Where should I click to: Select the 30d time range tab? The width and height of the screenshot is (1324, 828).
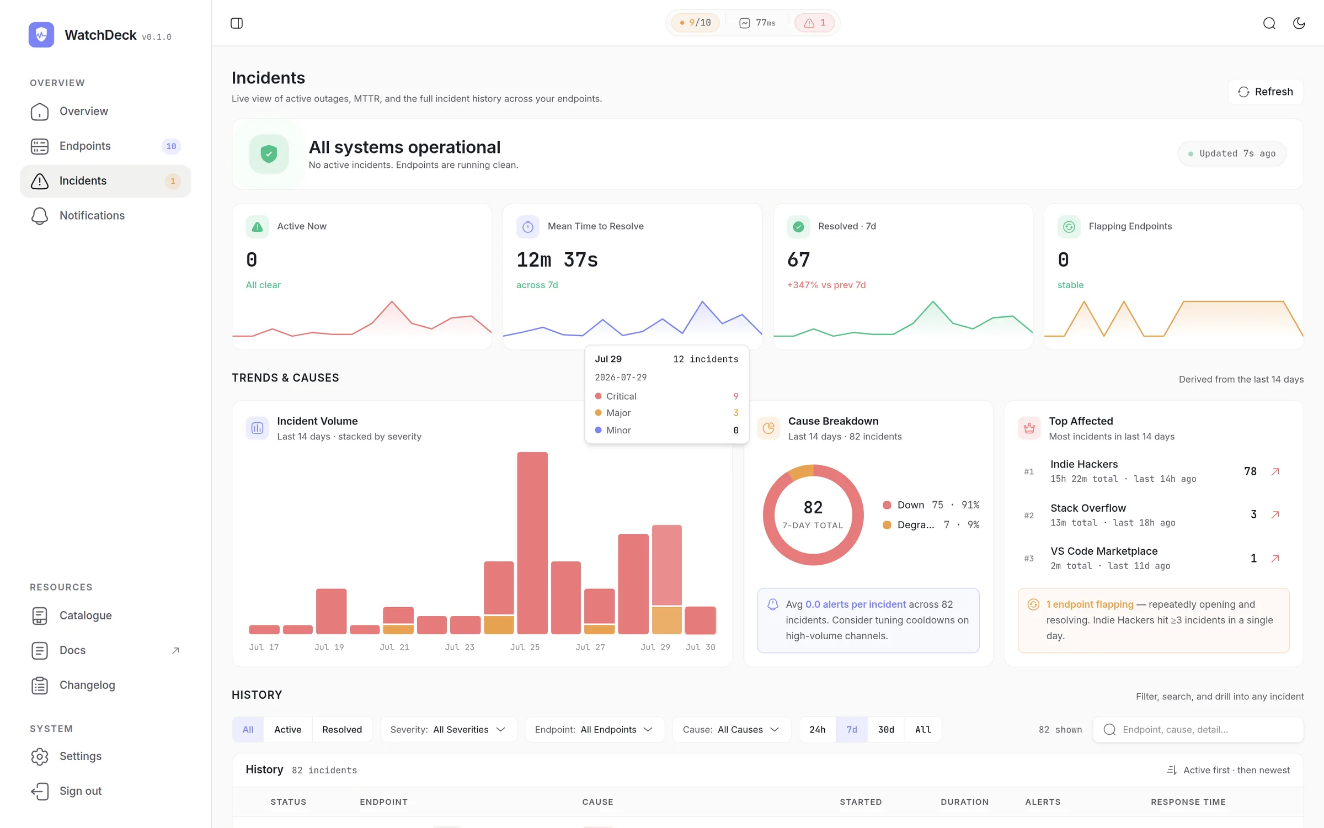pyautogui.click(x=886, y=729)
